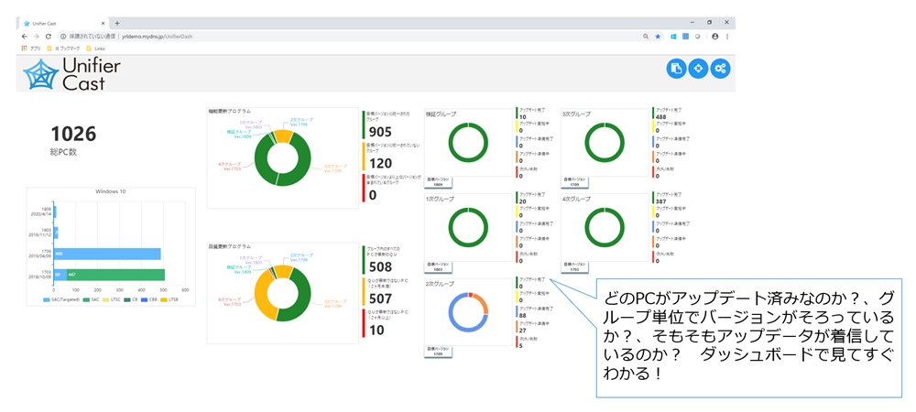Toggle the SAC(Targeted) legend entry
This screenshot has height=412, width=916.
[61, 299]
